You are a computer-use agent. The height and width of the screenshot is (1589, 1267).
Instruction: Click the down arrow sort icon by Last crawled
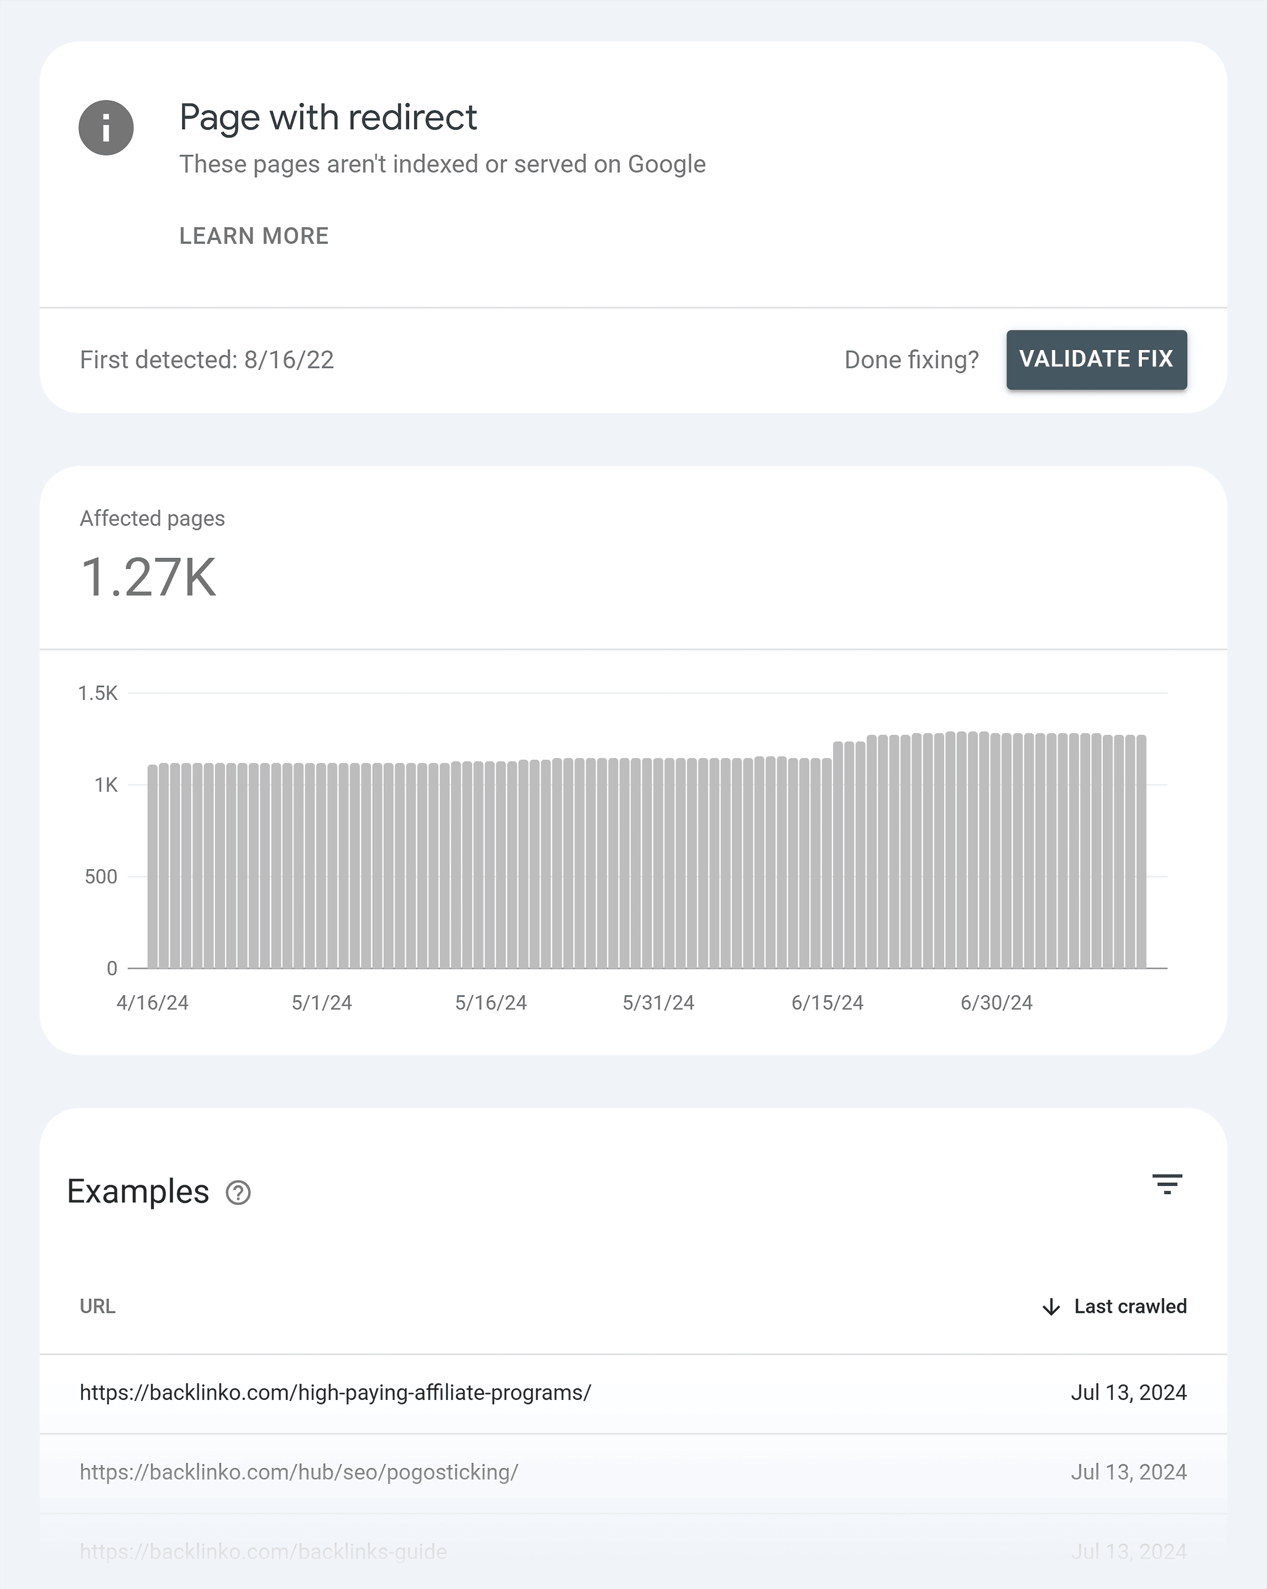pos(1051,1307)
